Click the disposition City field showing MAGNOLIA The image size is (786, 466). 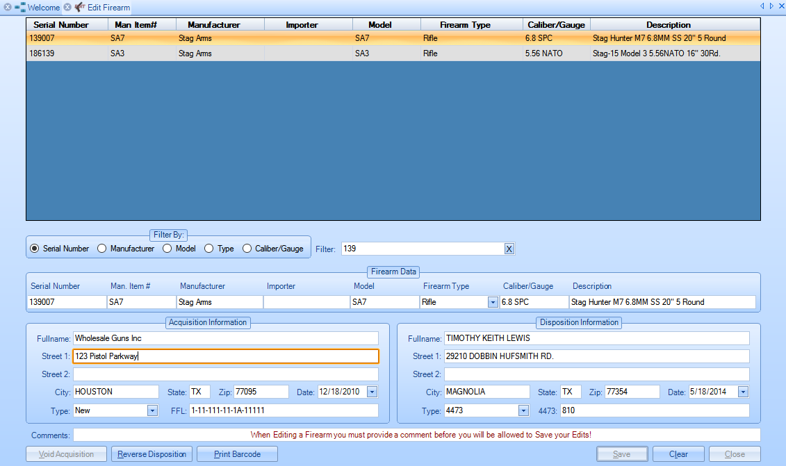[x=486, y=392]
